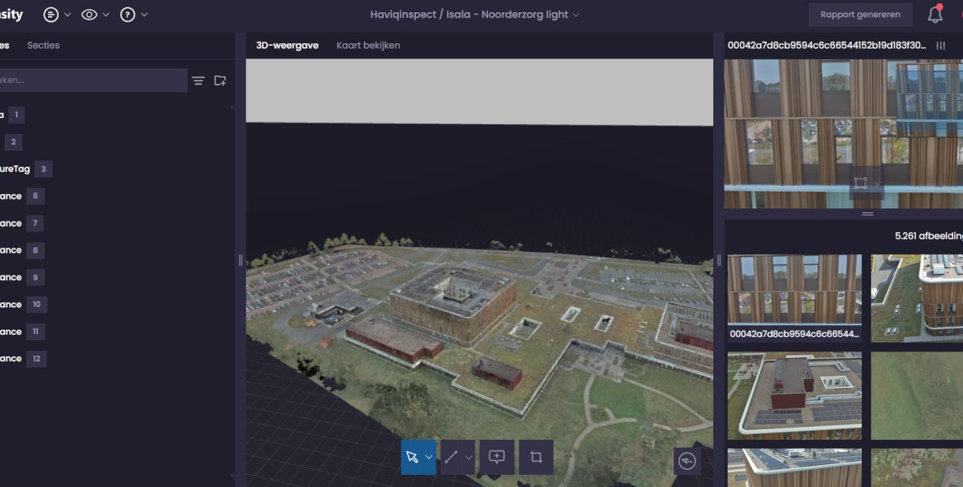Click the add comment annotation tool
The height and width of the screenshot is (487, 963).
point(497,457)
